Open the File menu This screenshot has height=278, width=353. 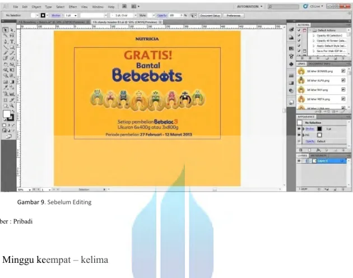pos(16,7)
